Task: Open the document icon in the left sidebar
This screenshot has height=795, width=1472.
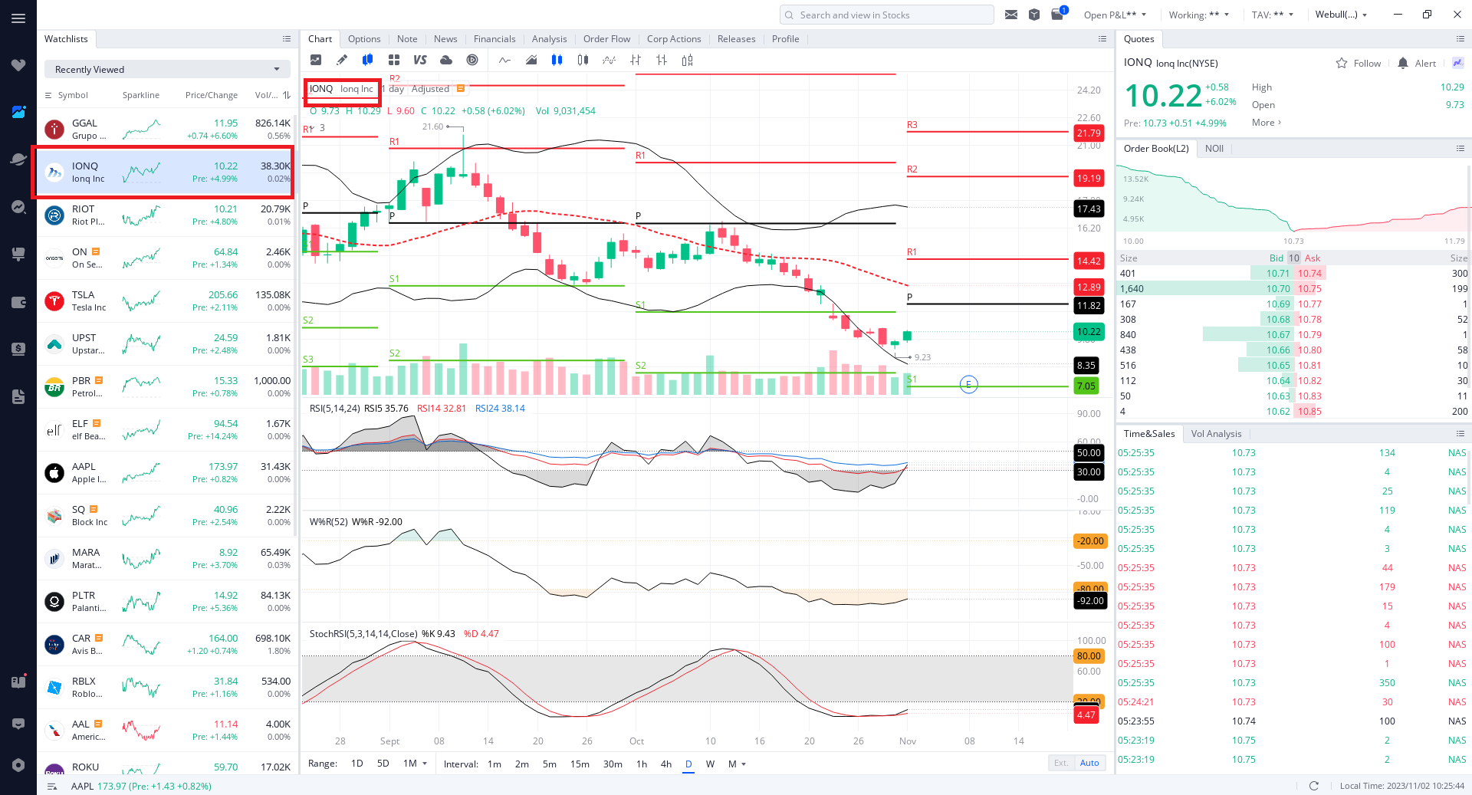Action: click(x=18, y=396)
